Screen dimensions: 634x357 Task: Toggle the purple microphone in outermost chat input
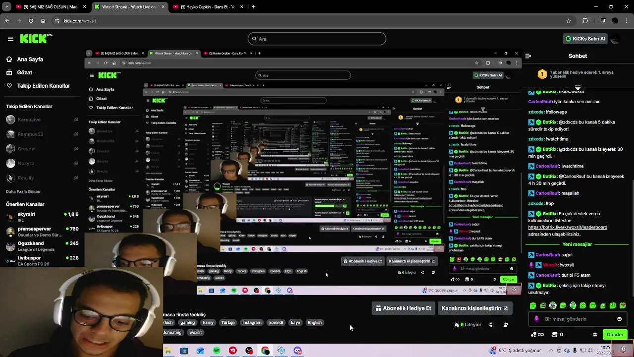(536, 319)
